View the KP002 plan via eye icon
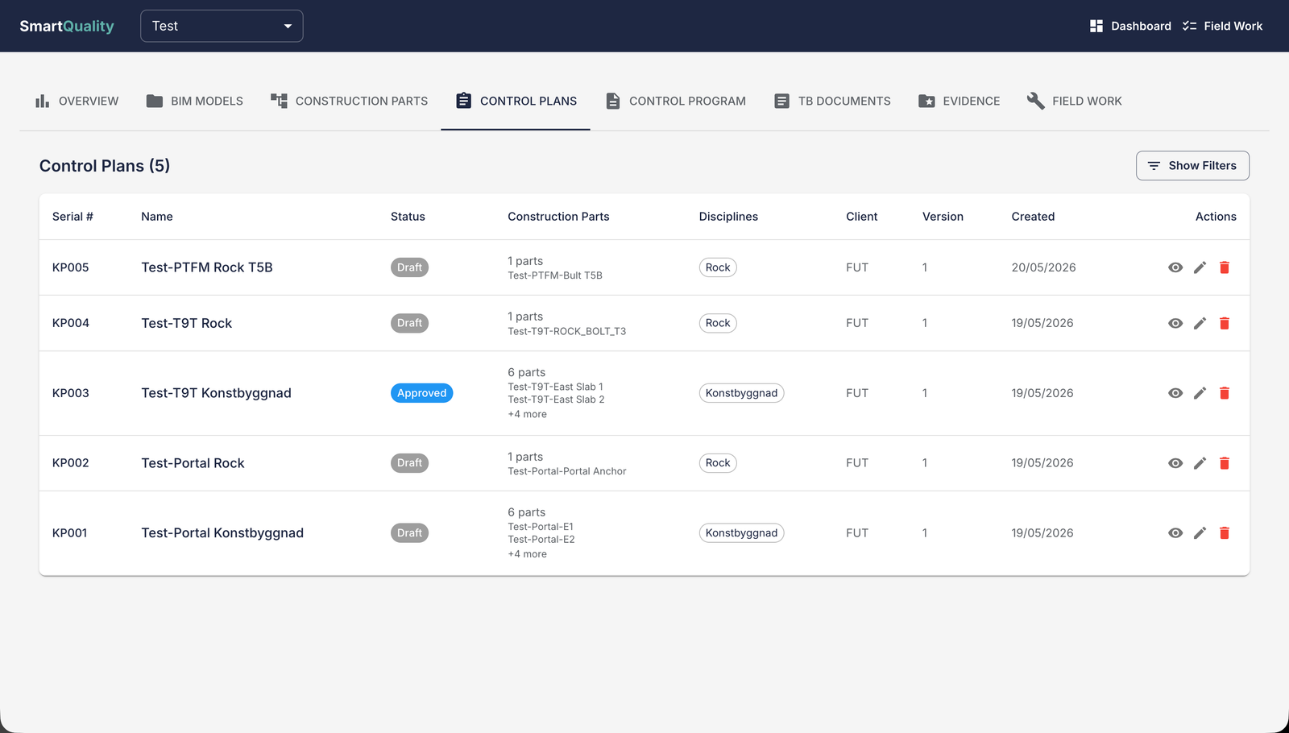 point(1175,463)
